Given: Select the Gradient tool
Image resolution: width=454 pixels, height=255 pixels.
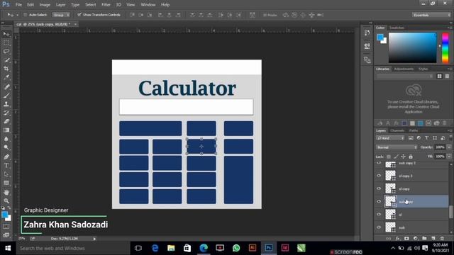Looking at the screenshot, I should pyautogui.click(x=6, y=130).
